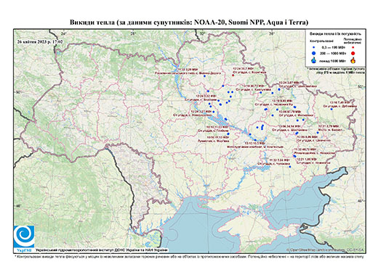Click the UkrGMI spiral logo
Screen dimensions: 378x267
tap(24, 237)
